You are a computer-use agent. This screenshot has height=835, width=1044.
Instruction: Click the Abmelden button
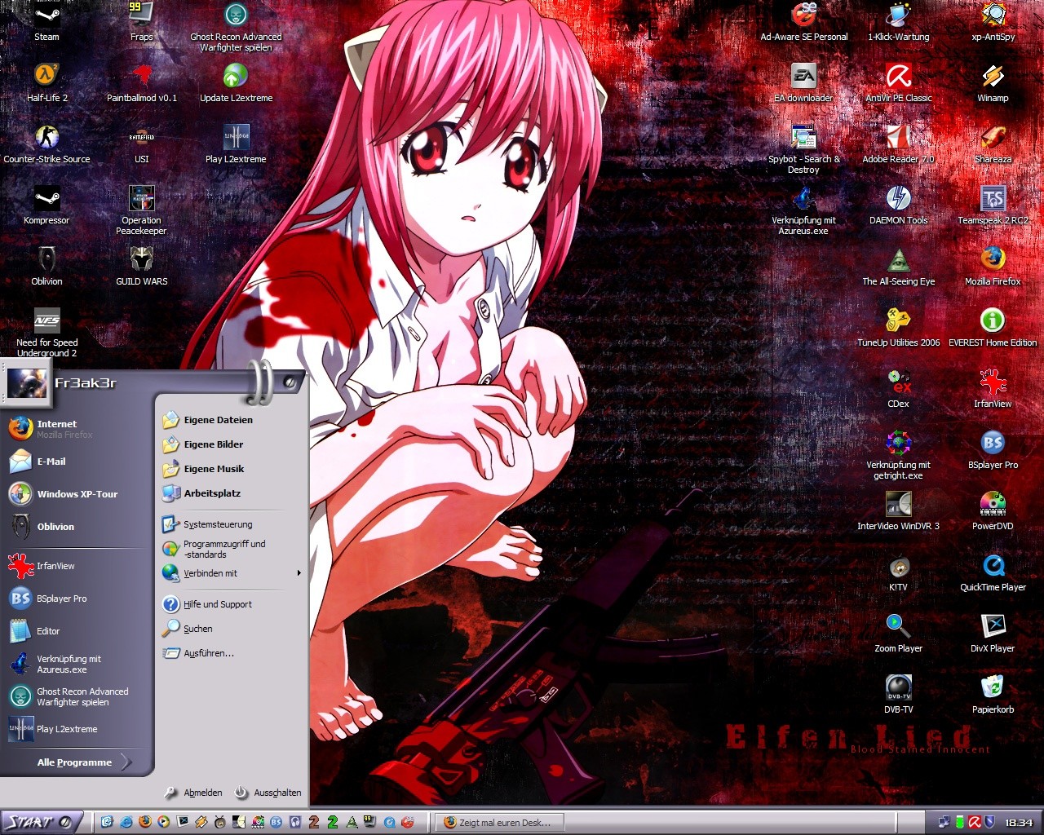click(x=193, y=793)
